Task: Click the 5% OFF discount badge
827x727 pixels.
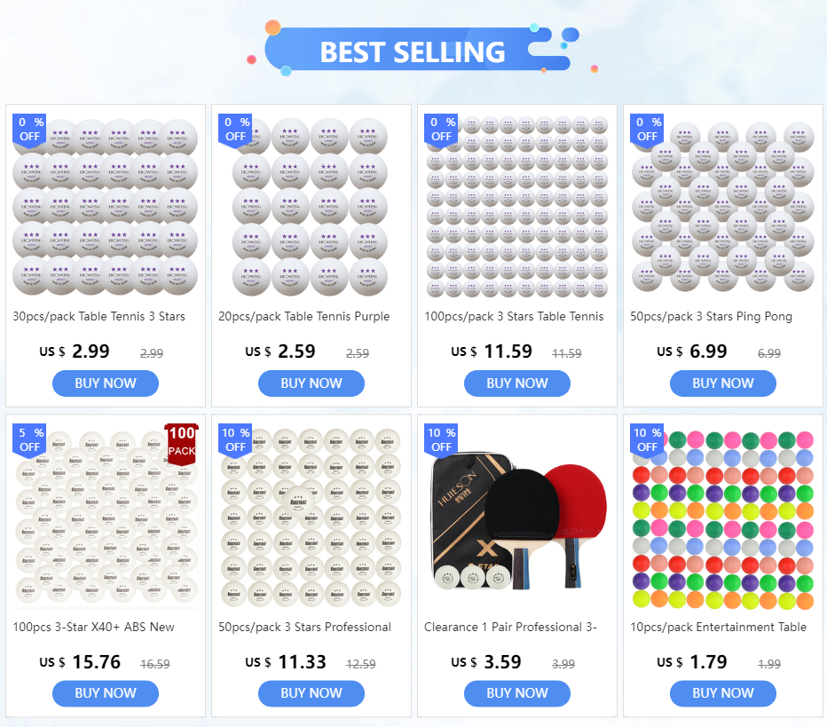Action: pos(29,439)
